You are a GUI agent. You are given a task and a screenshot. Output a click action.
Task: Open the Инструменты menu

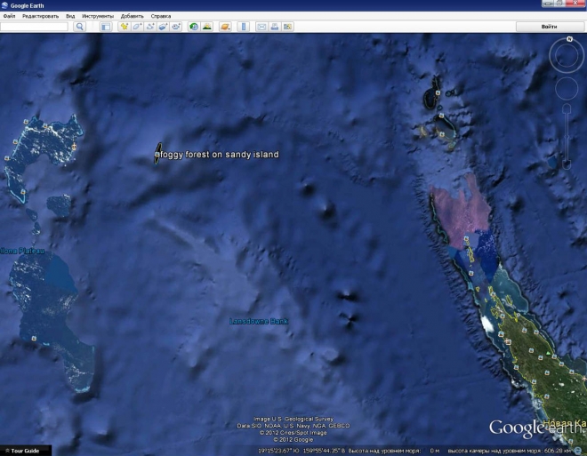tap(98, 16)
